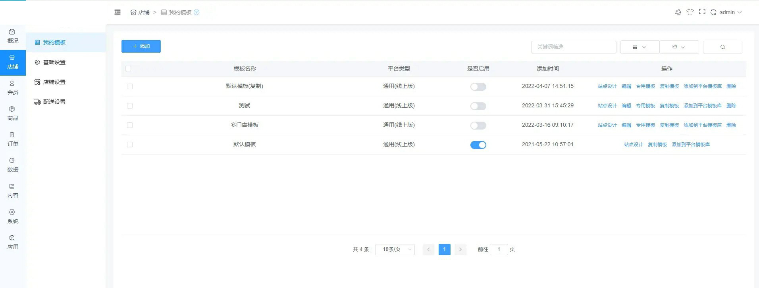This screenshot has width=759, height=288.
Task: Toggle fullscreen mode icon
Action: tap(702, 12)
